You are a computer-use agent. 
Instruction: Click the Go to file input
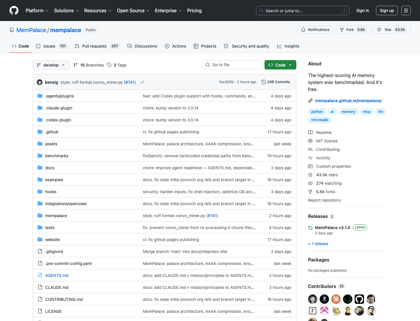point(232,65)
